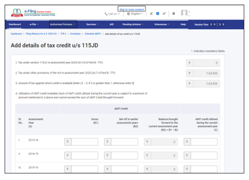Click the AMT credit utilised field for 2015-16
The width and height of the screenshot is (249, 180).
tap(201, 169)
